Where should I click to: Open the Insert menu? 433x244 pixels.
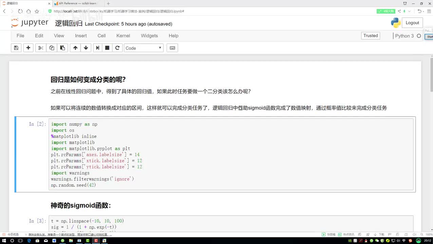point(81,36)
